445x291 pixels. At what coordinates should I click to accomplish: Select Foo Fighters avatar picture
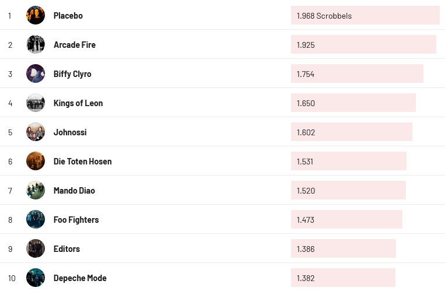coord(36,219)
